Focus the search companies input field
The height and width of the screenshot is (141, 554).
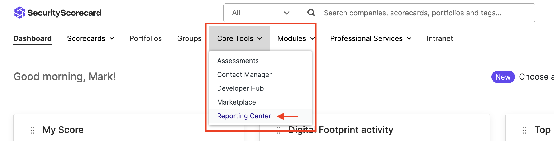tap(417, 13)
